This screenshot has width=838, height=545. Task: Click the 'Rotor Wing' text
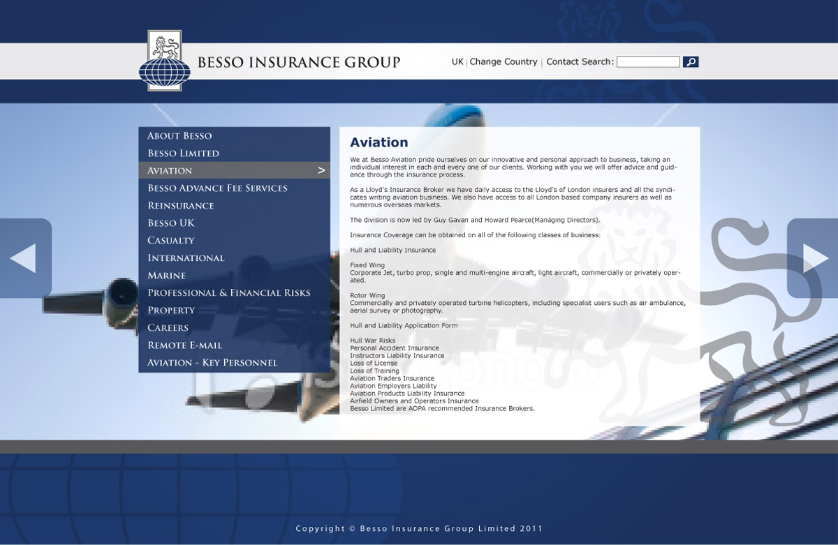(x=367, y=295)
